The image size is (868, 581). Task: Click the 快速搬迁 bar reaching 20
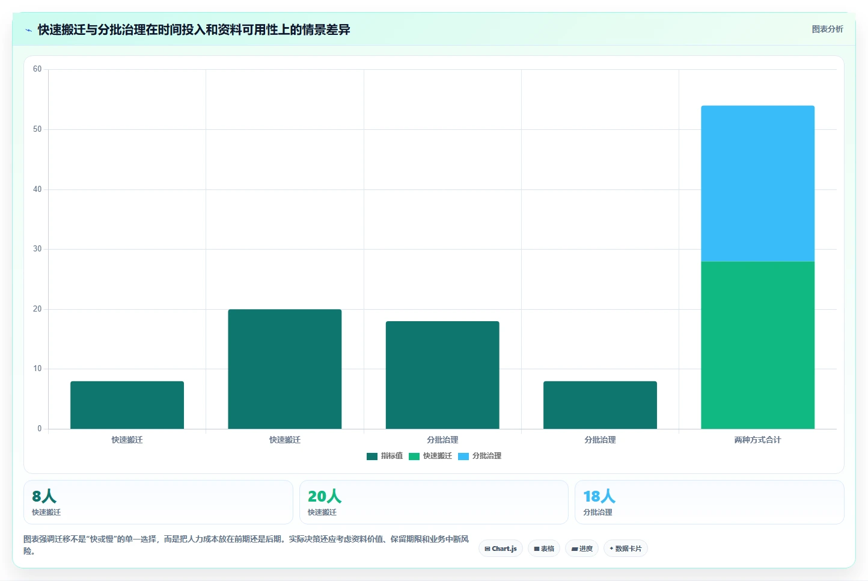(x=285, y=369)
